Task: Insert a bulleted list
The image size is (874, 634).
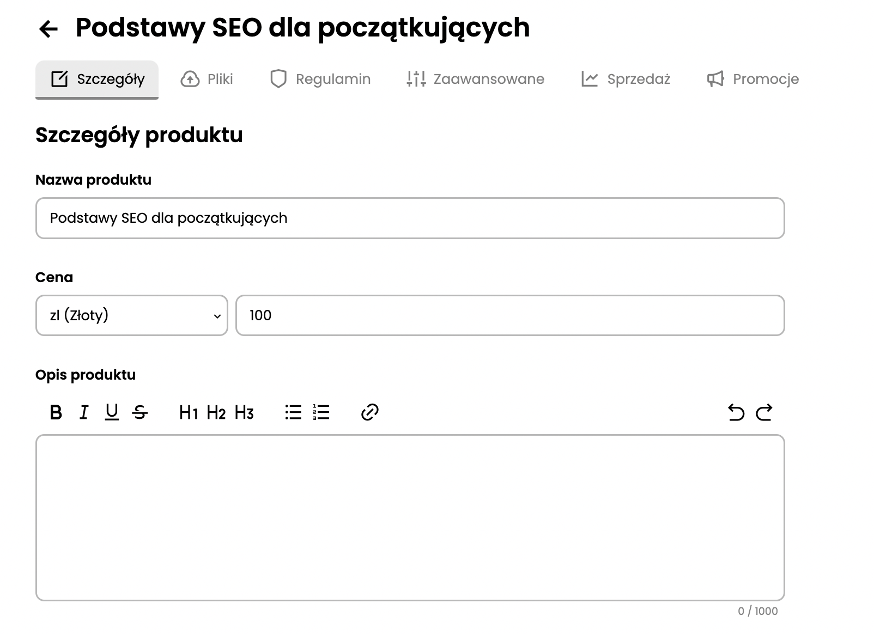Action: (x=293, y=412)
